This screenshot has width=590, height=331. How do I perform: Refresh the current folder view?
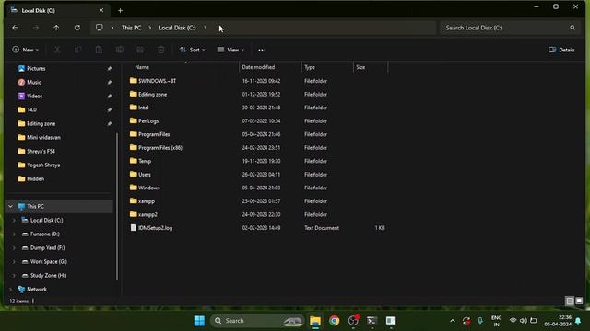click(77, 28)
